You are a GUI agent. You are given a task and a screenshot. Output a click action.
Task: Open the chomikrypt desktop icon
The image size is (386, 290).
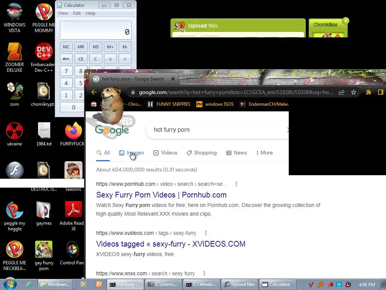point(43,94)
